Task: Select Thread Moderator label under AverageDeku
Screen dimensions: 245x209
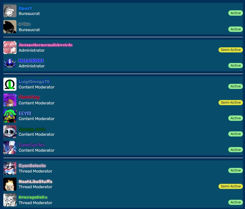Action: click(x=36, y=203)
